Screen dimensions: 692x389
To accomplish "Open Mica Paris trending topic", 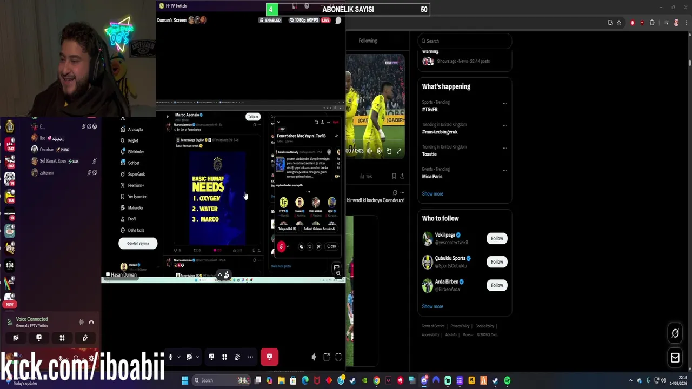I will point(432,177).
